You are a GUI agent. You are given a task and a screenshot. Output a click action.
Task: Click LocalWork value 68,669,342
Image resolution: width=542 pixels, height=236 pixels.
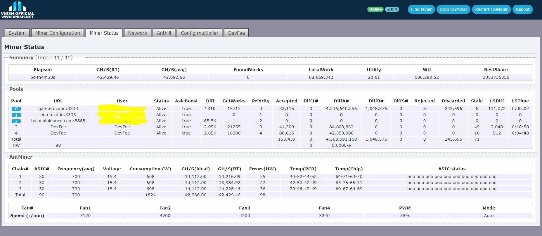321,77
